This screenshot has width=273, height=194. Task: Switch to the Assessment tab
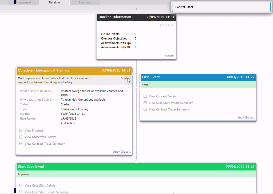coord(23,2)
